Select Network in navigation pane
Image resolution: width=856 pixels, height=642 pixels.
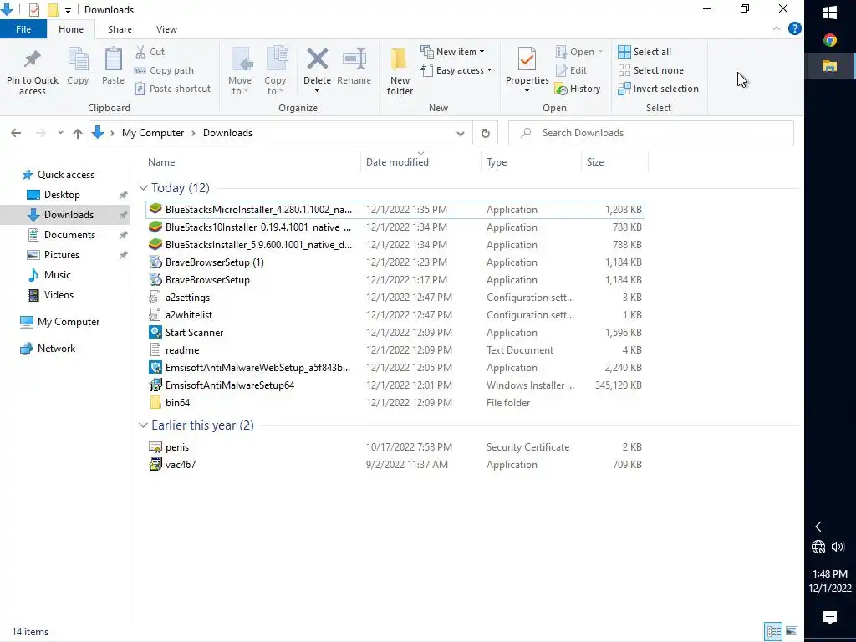tap(56, 349)
